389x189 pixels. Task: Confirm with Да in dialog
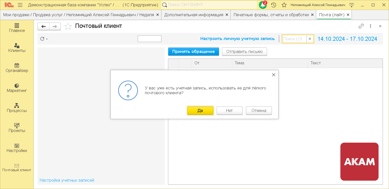pos(200,110)
